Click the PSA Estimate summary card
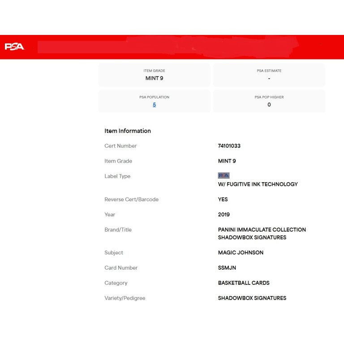 point(269,75)
